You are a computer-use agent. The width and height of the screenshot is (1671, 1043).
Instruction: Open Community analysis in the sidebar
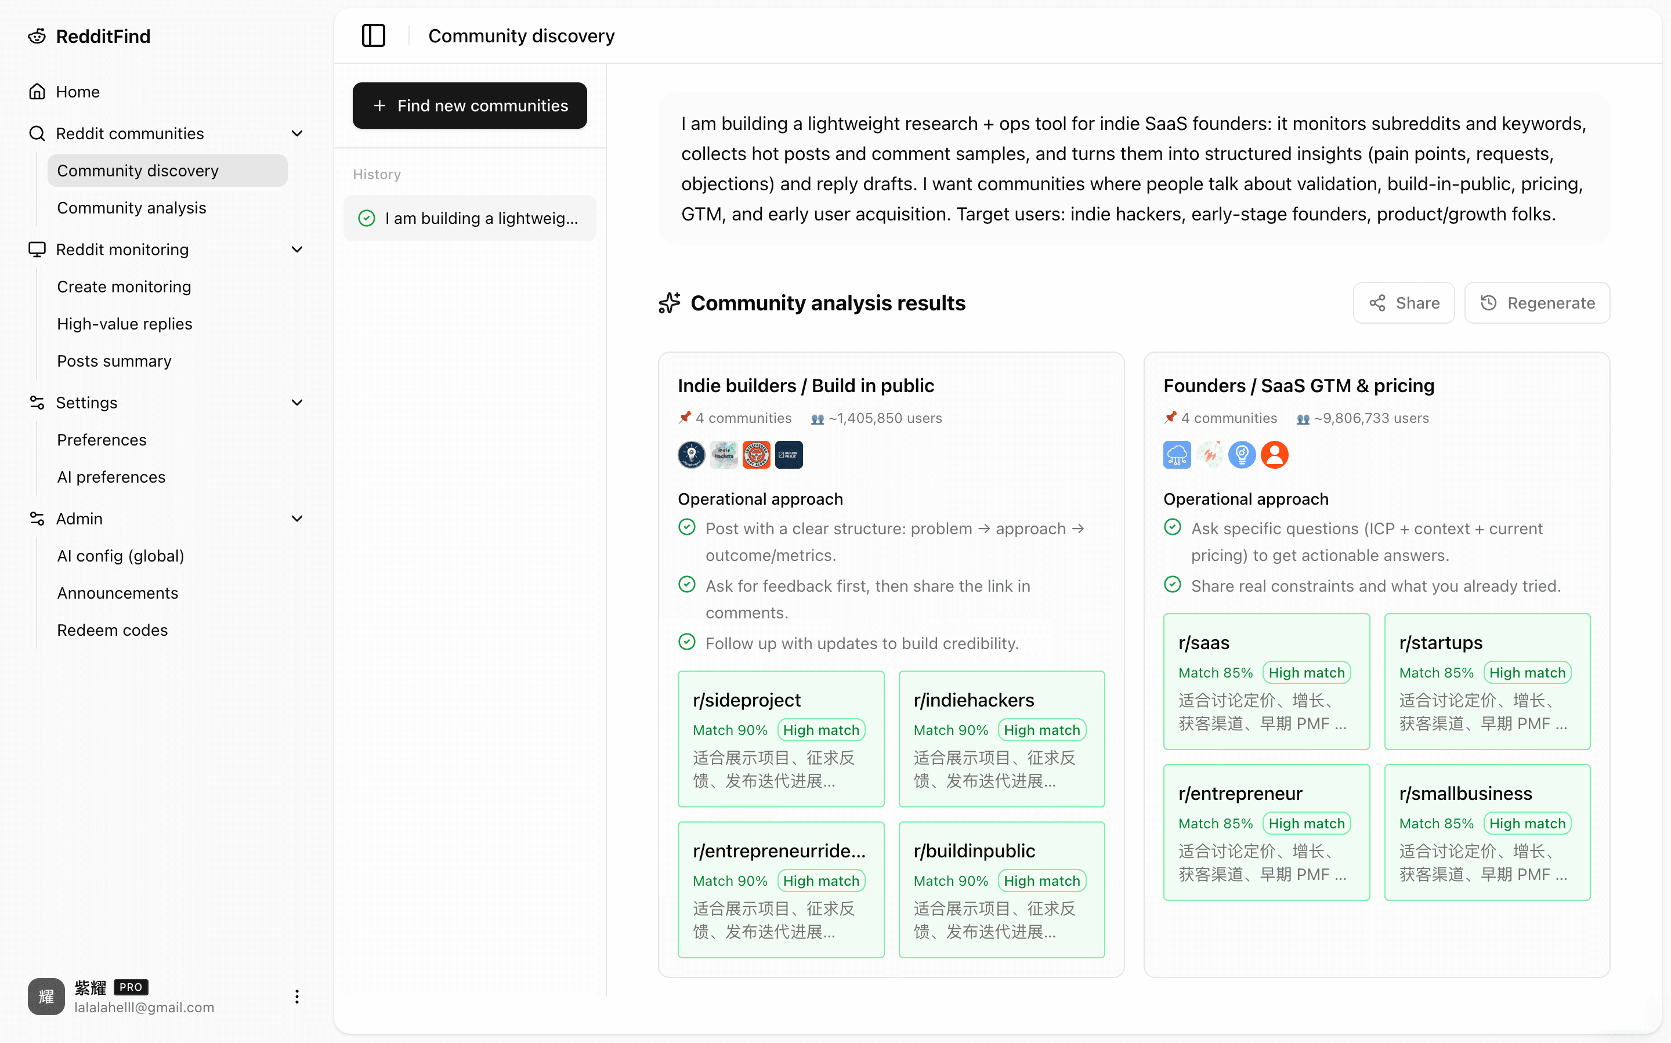pos(131,208)
